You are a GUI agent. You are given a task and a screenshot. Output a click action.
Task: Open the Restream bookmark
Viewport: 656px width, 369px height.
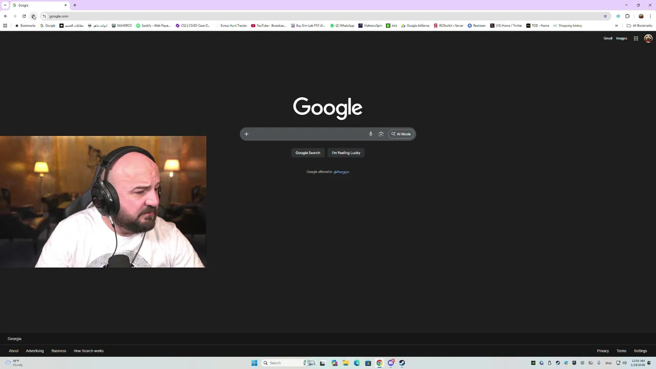pyautogui.click(x=477, y=26)
